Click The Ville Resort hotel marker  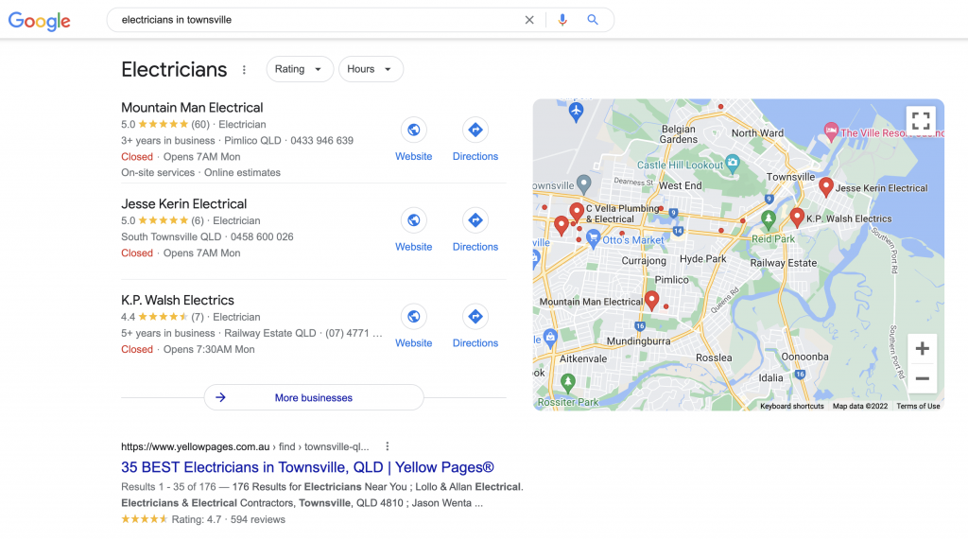coord(831,131)
